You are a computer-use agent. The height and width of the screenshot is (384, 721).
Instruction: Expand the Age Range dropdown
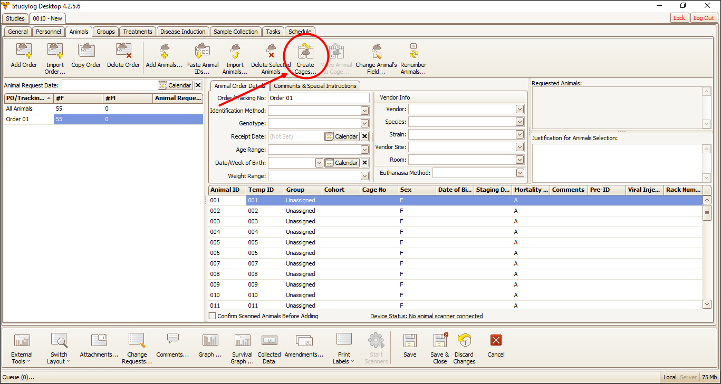[364, 150]
